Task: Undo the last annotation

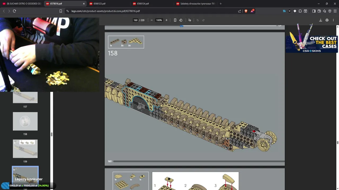Action: (x=198, y=20)
